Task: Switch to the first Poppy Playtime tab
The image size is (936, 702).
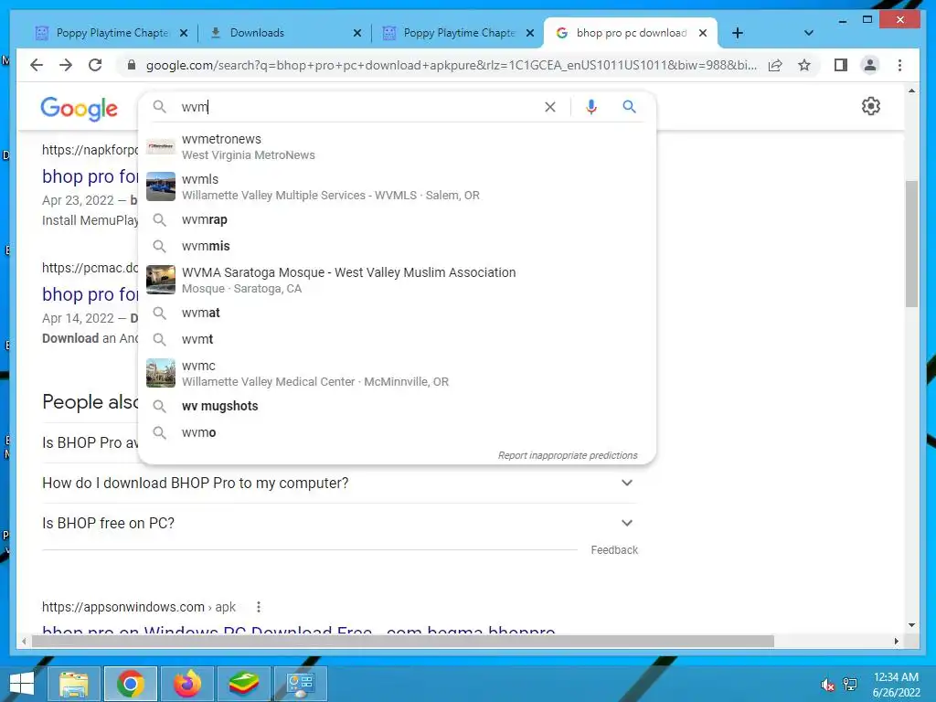Action: click(x=112, y=33)
